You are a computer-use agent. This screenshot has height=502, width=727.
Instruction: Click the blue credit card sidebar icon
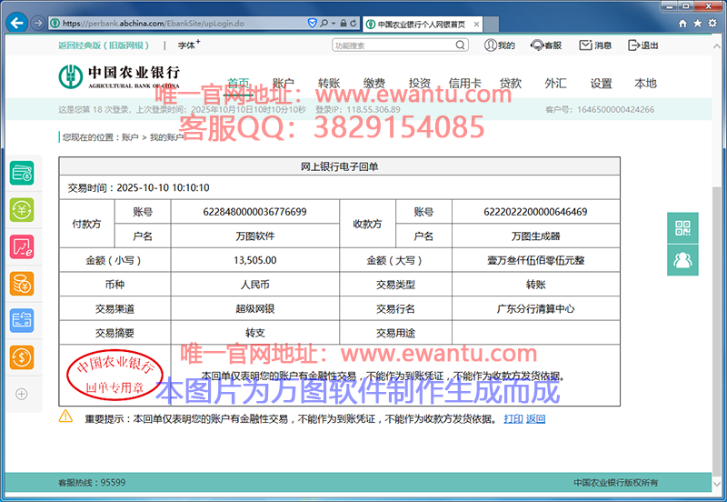click(x=22, y=321)
